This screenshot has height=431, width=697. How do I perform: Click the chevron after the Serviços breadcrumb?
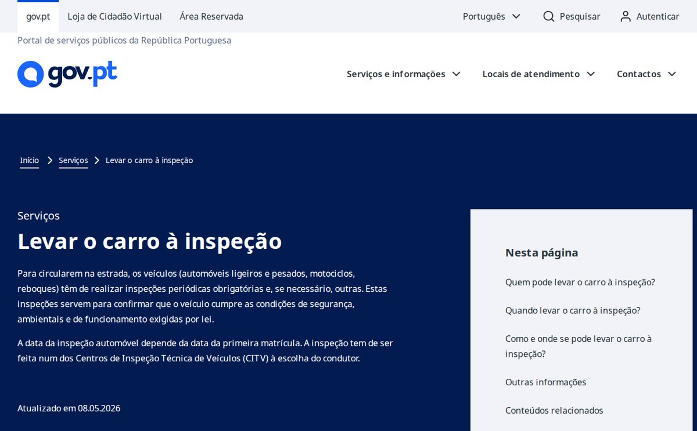pyautogui.click(x=97, y=161)
